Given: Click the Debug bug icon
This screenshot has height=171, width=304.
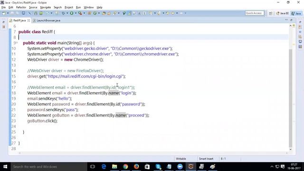Looking at the screenshot, I should pos(63,13).
